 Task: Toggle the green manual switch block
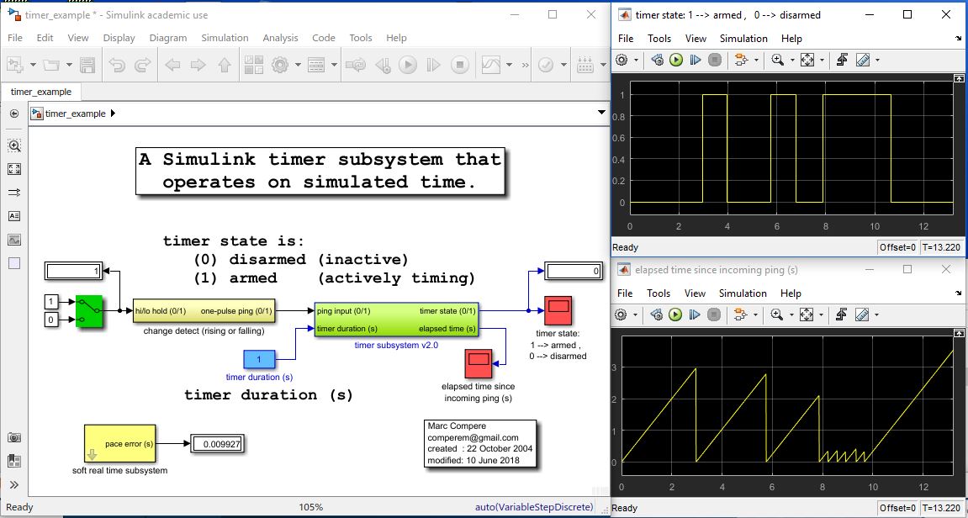(x=89, y=312)
